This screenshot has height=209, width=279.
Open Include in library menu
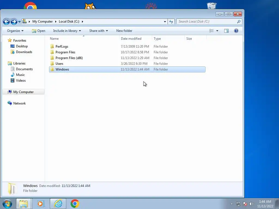tap(67, 31)
